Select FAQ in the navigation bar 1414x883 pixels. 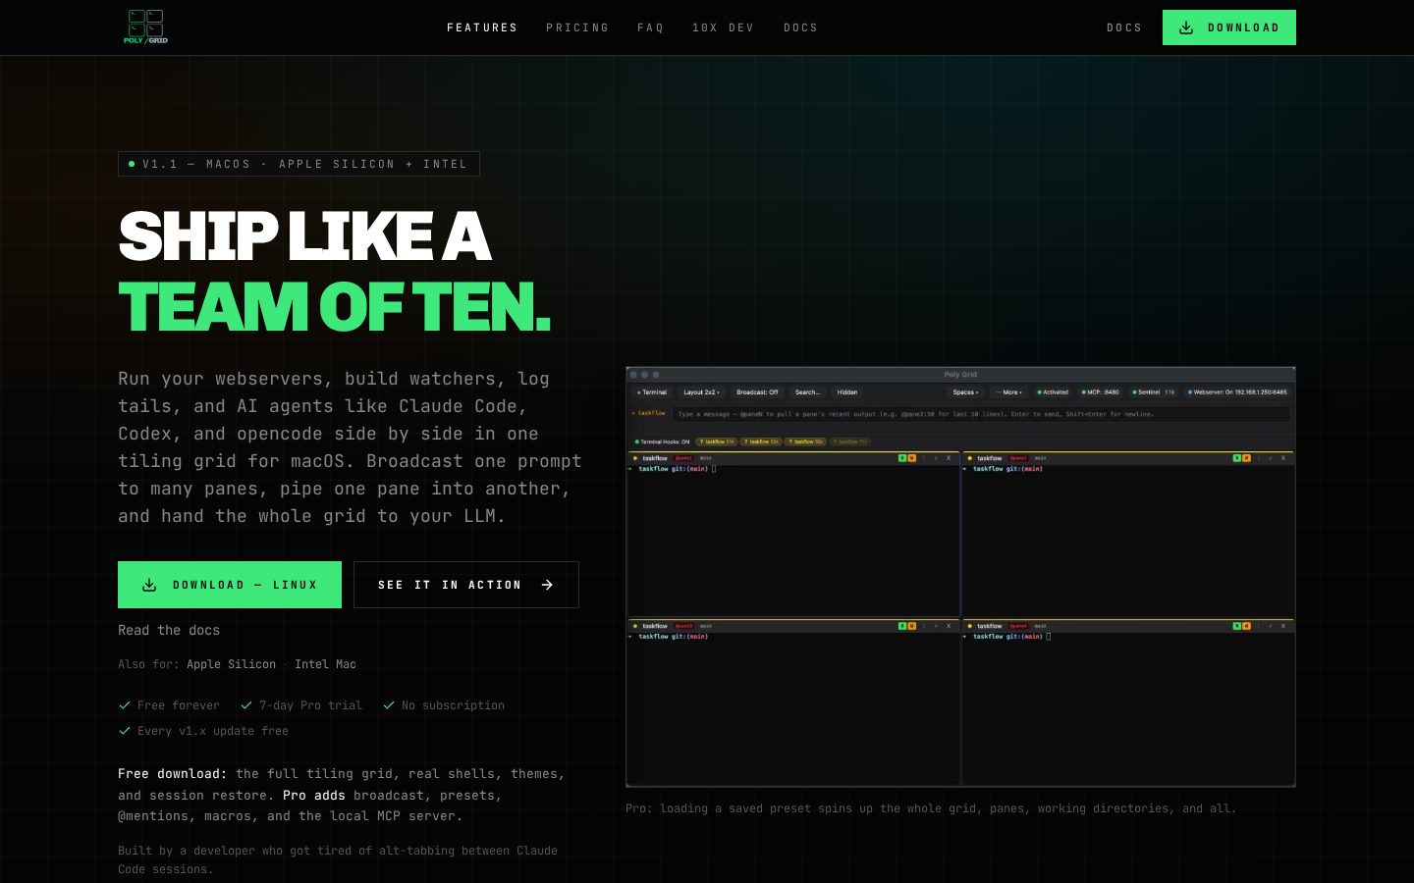pyautogui.click(x=650, y=27)
